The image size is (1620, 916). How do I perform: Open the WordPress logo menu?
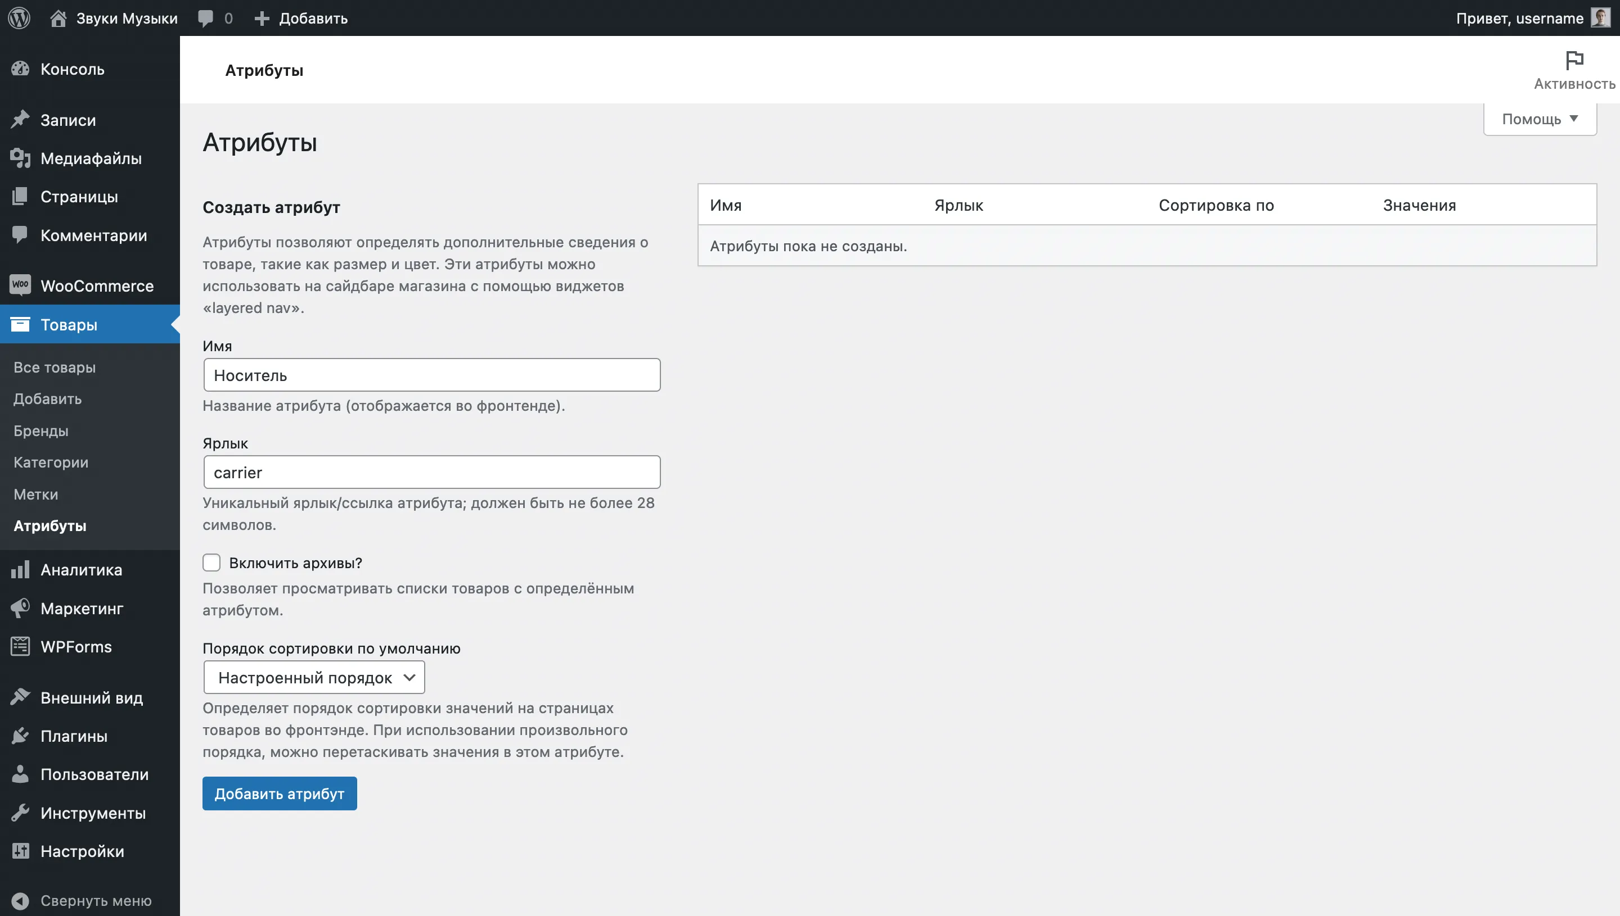pyautogui.click(x=19, y=17)
